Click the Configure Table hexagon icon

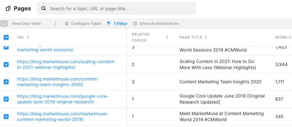tap(67, 24)
